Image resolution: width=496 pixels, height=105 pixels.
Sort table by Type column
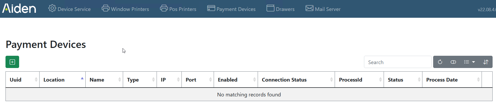point(140,80)
